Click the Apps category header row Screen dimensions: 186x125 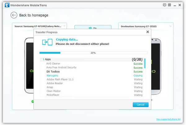coord(90,59)
